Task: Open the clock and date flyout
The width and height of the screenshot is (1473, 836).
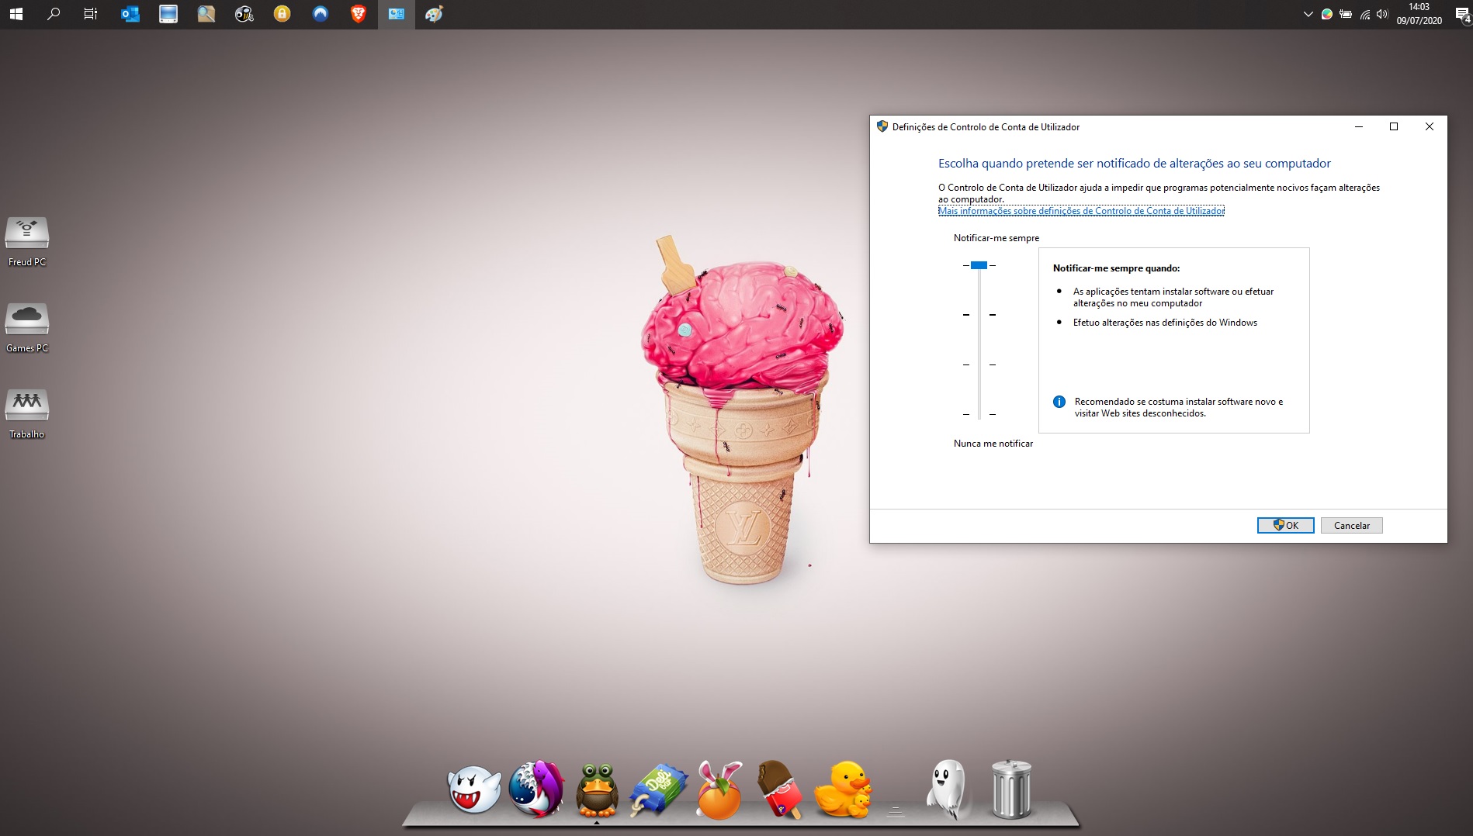Action: coord(1419,14)
